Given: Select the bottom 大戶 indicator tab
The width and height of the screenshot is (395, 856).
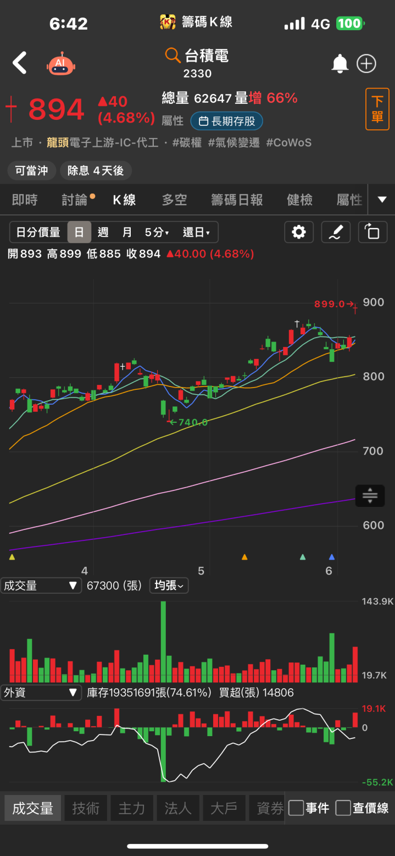Looking at the screenshot, I should click(x=224, y=808).
